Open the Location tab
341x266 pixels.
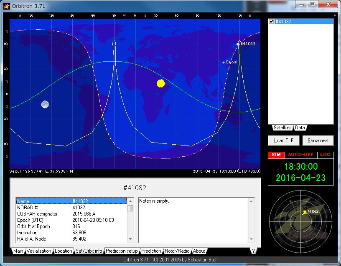tap(63, 251)
